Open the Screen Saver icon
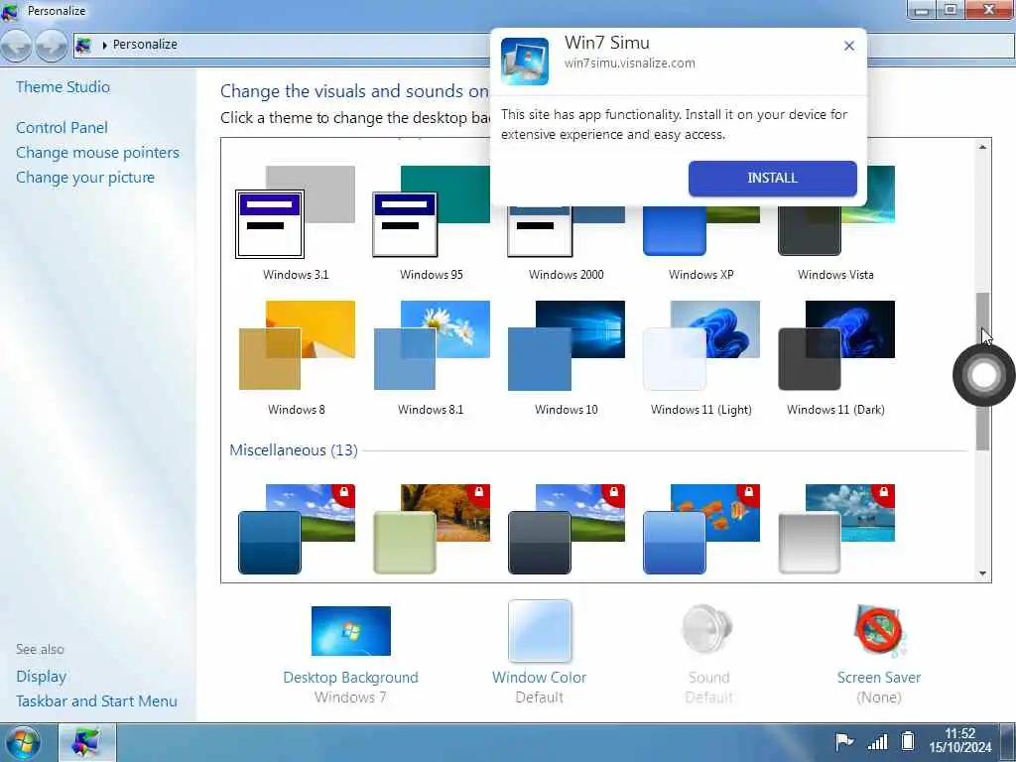 coord(879,630)
